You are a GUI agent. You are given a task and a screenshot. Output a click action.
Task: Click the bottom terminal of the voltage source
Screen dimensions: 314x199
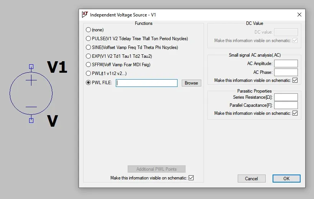(x=31, y=120)
